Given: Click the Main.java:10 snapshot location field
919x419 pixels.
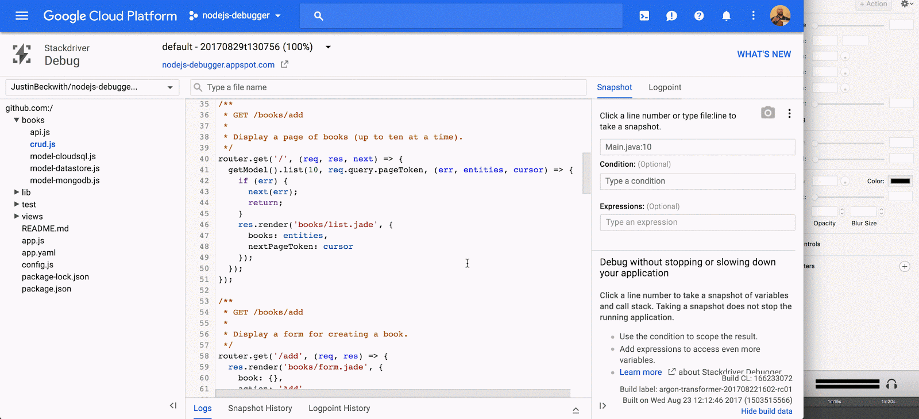Looking at the screenshot, I should [x=697, y=147].
